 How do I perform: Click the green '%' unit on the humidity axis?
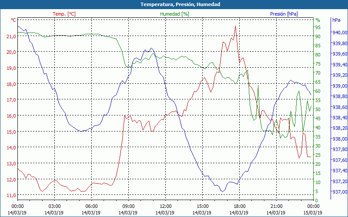(x=318, y=20)
